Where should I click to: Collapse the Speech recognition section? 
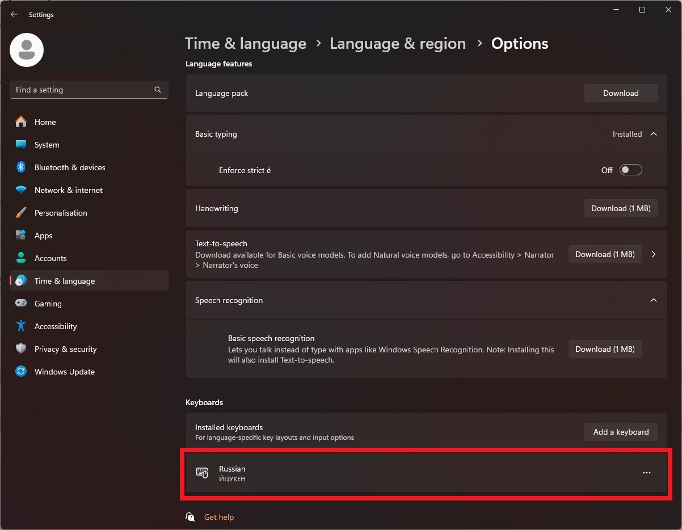(654, 300)
